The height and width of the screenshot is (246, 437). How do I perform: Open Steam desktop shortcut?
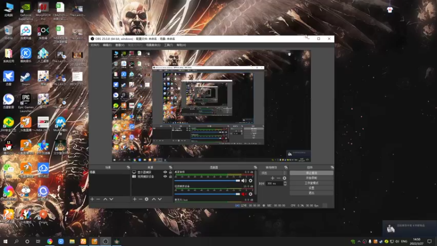point(26,79)
